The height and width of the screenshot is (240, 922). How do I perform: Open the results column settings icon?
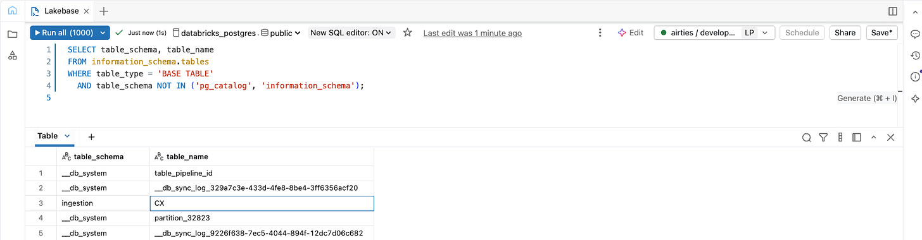pyautogui.click(x=840, y=137)
